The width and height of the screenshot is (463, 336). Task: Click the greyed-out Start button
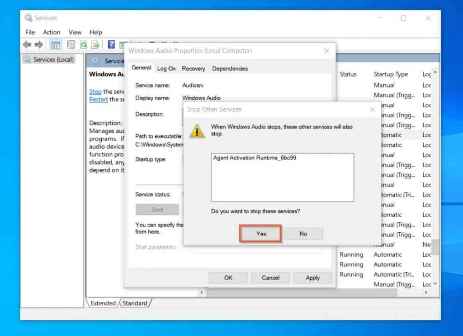[157, 209]
